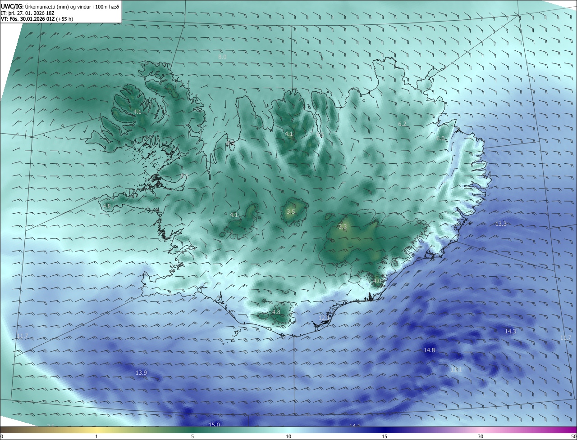Click the 14.3 value label over the southeast ocean
577x440 pixels.
pyautogui.click(x=510, y=331)
